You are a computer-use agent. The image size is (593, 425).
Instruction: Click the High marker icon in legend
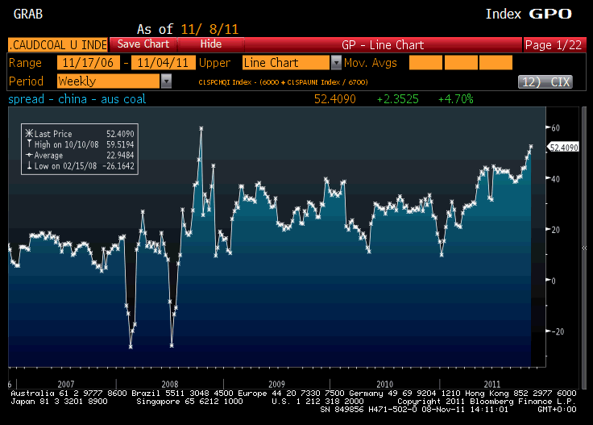30,144
